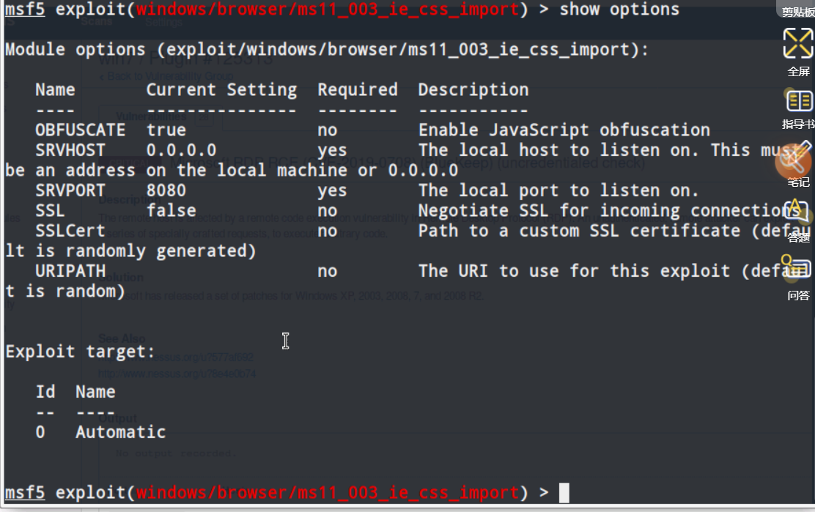Open the 笔记 notes pencil icon

tap(794, 161)
